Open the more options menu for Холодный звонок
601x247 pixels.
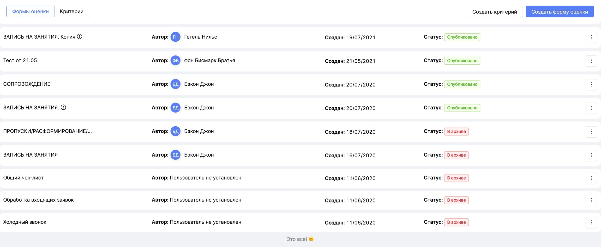(591, 223)
